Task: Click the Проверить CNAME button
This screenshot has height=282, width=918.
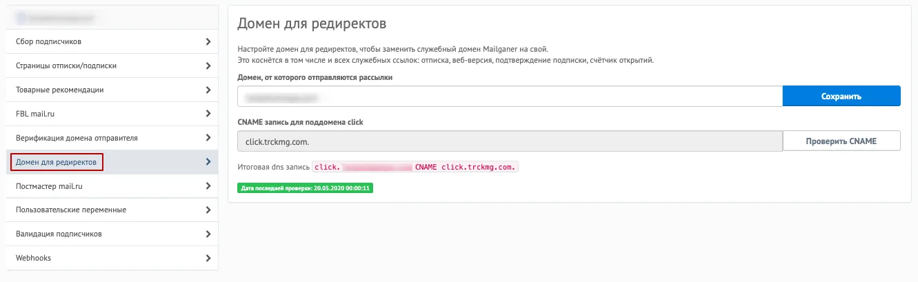Action: click(841, 141)
